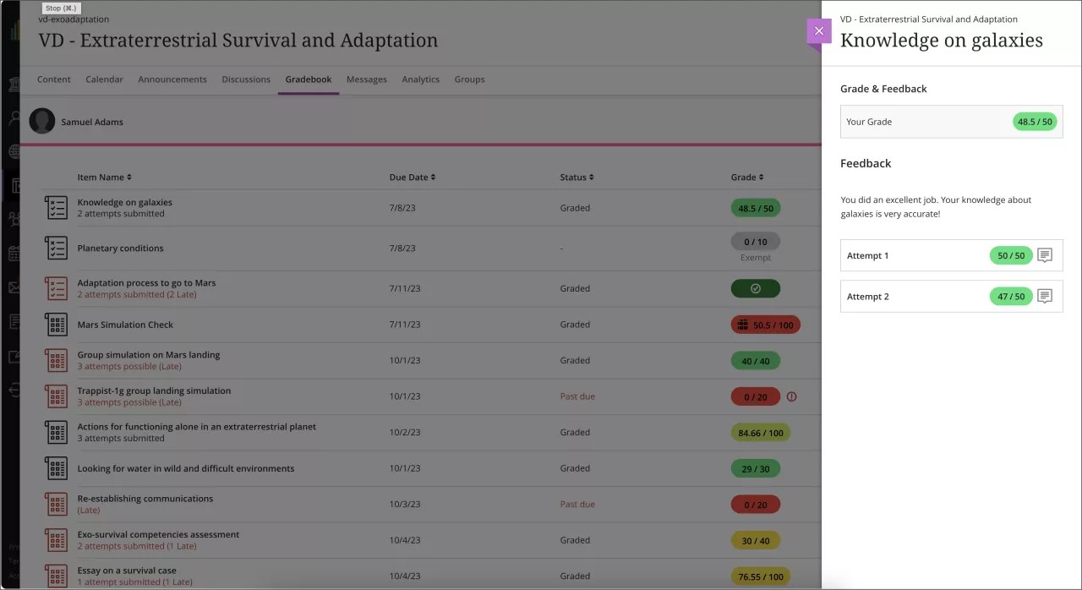Open feedback comment icon for Attempt 1
The height and width of the screenshot is (590, 1082).
[x=1045, y=255]
